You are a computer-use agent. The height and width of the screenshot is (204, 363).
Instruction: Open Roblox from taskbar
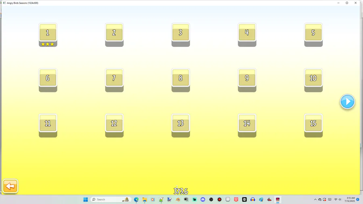click(x=244, y=200)
